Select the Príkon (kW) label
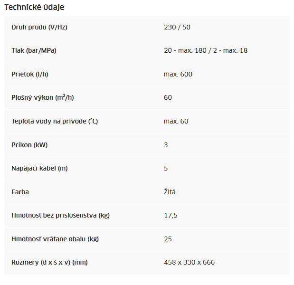This screenshot has height=285, width=294. (29, 145)
